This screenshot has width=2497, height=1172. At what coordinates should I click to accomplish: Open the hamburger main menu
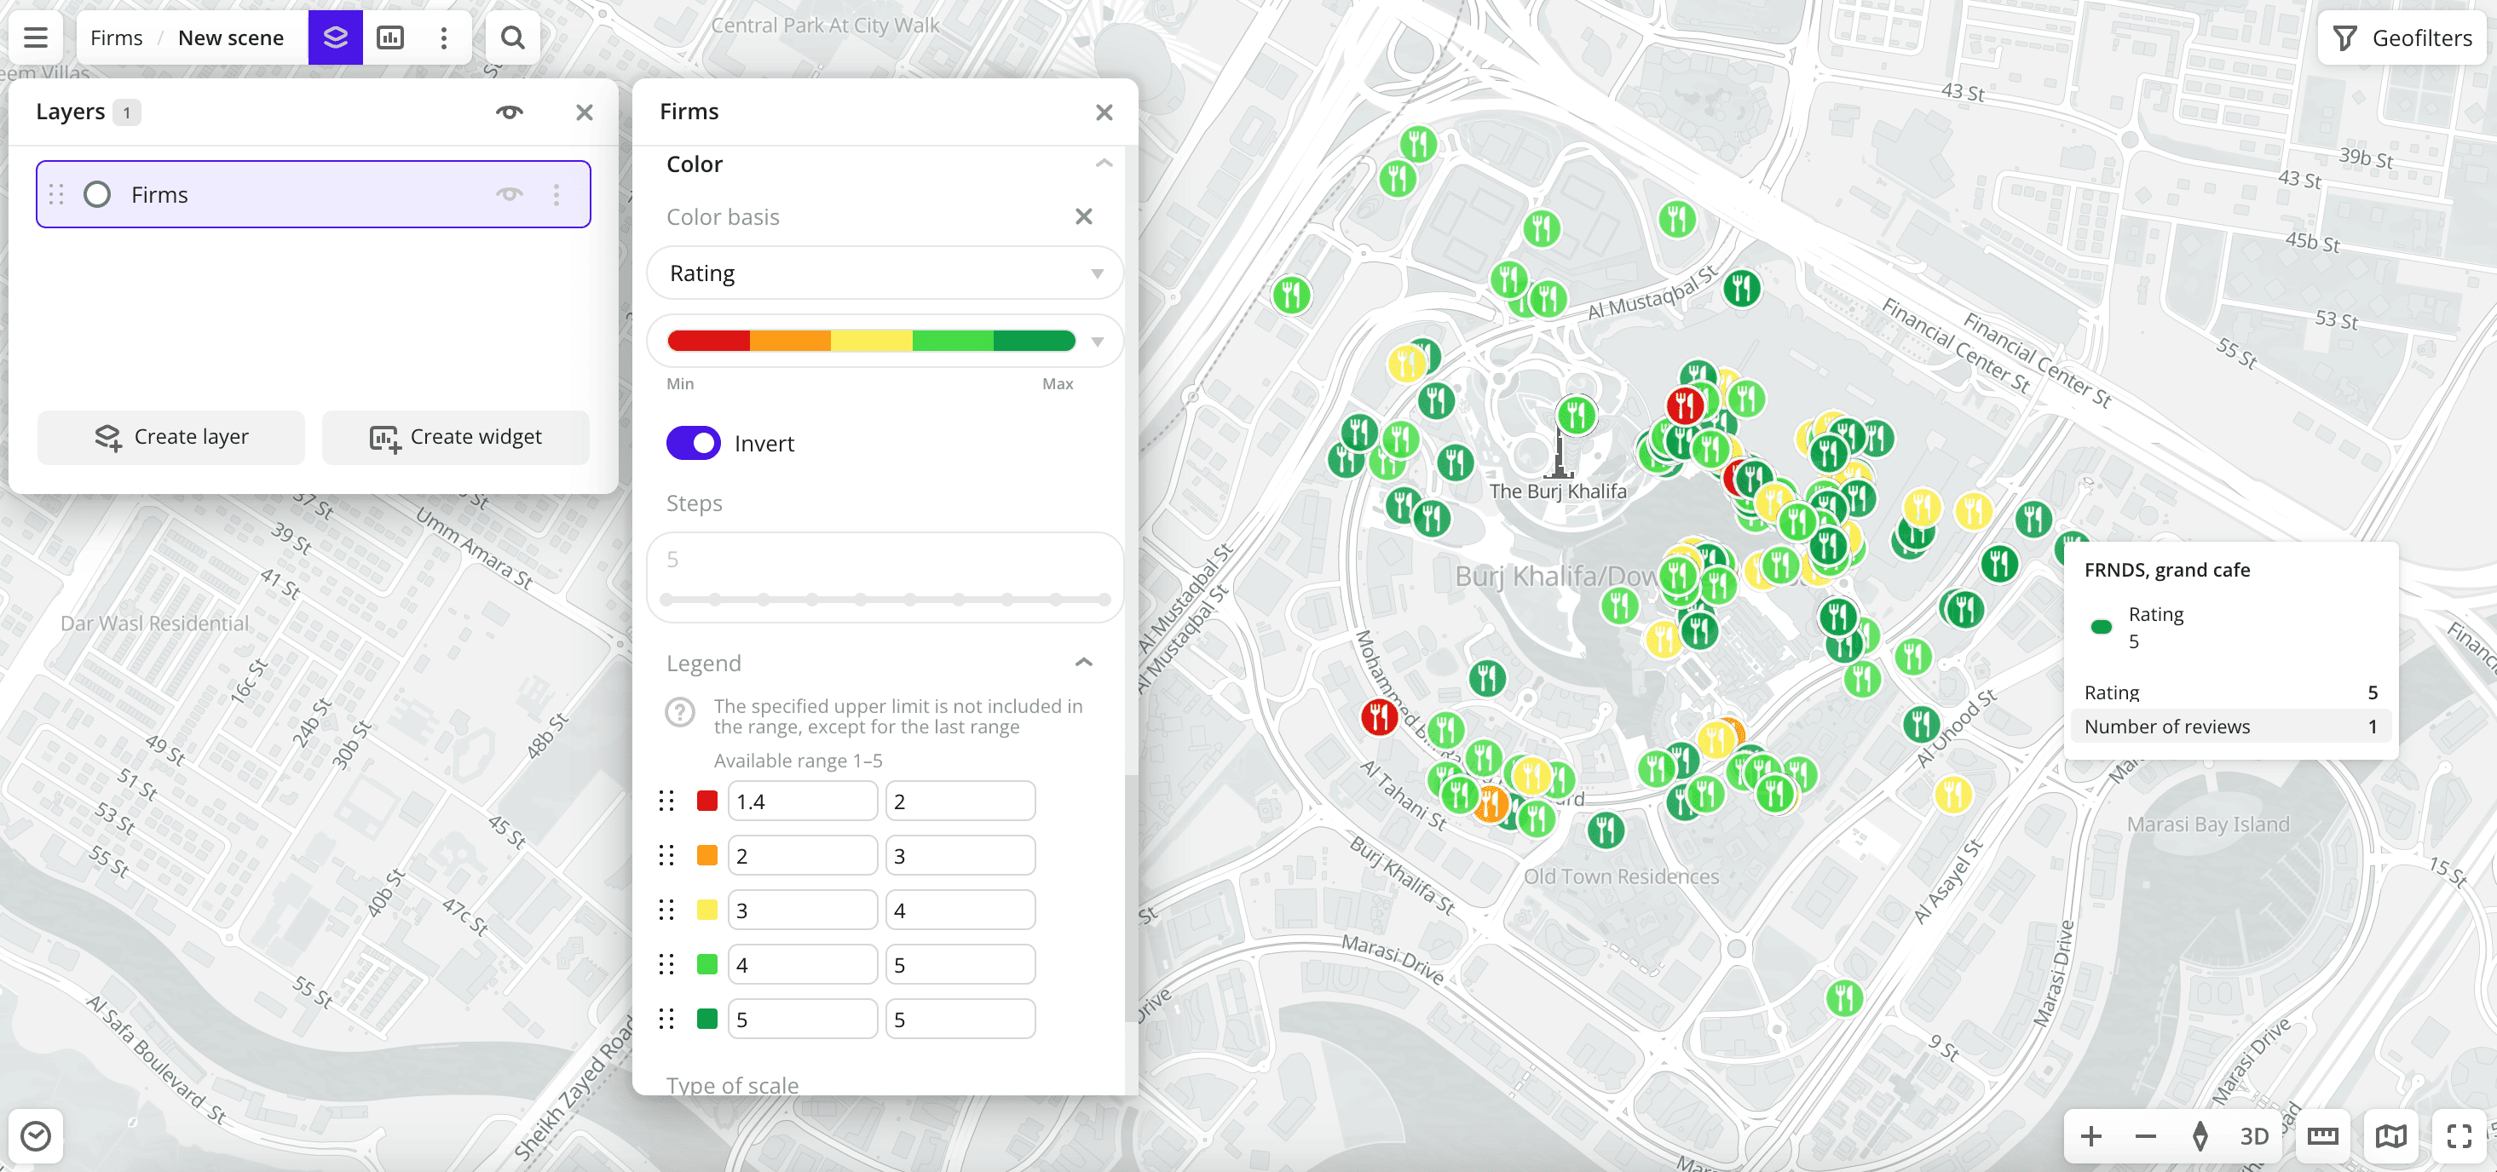click(36, 37)
